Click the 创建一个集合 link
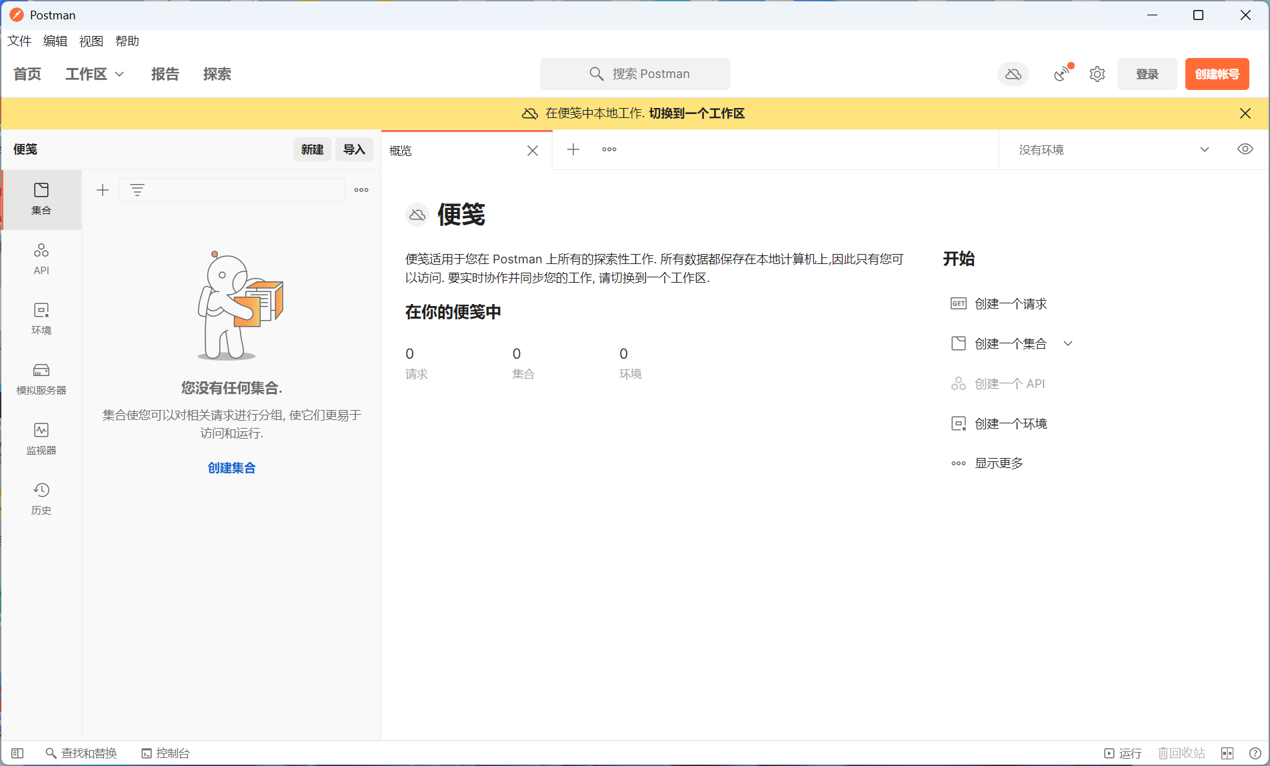The width and height of the screenshot is (1270, 766). [1011, 344]
